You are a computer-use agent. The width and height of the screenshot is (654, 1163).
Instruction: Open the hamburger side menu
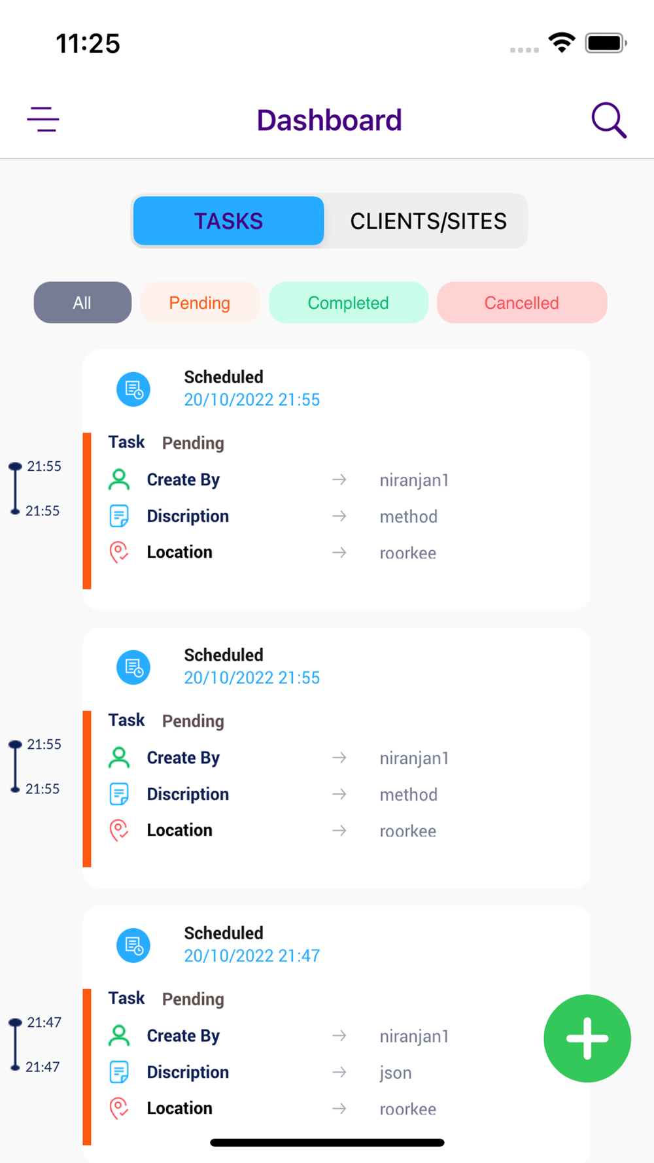coord(43,120)
